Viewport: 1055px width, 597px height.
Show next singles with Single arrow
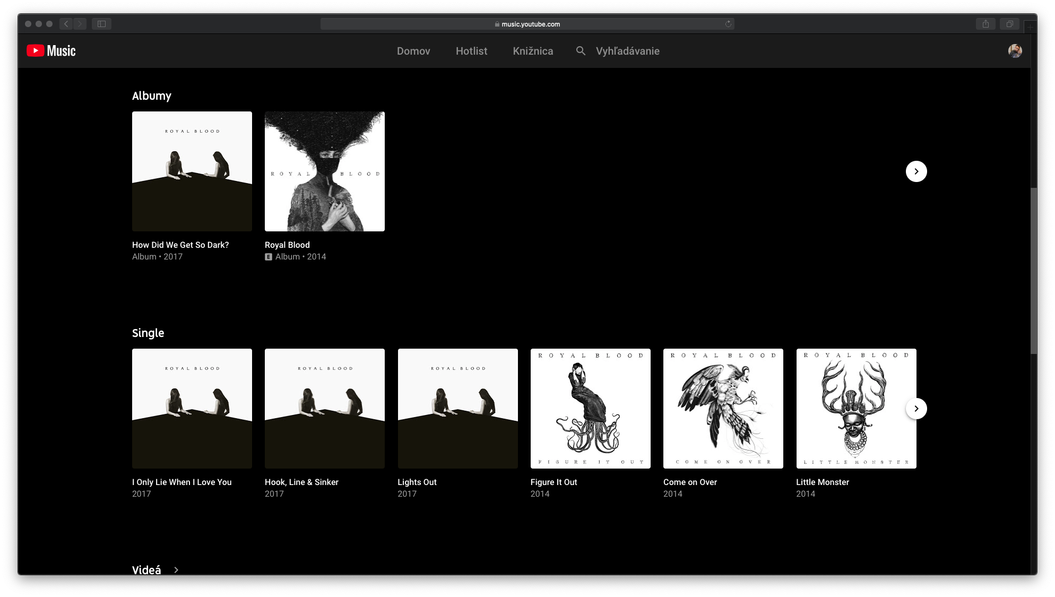coord(916,409)
